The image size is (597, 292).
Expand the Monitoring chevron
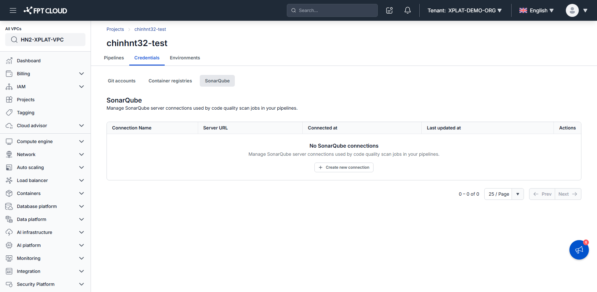82,258
